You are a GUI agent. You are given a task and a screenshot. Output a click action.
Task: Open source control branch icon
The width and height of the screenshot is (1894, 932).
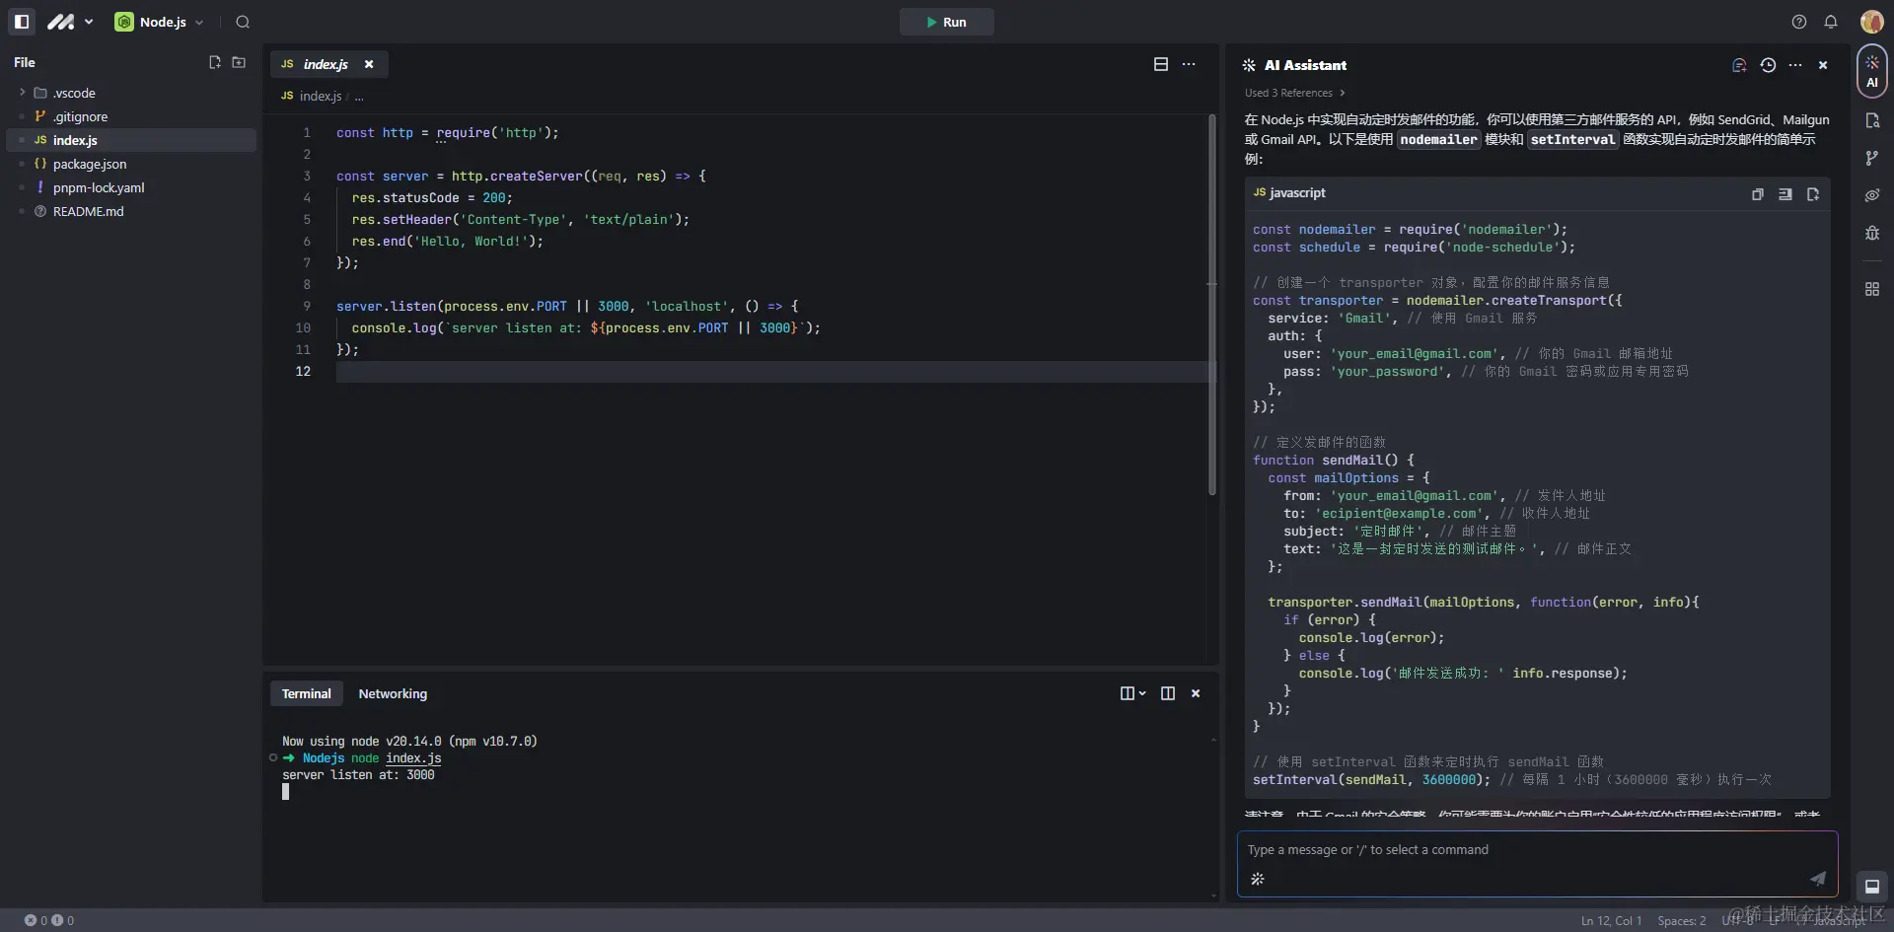[1872, 158]
